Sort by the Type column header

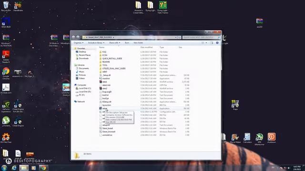(x=162, y=47)
